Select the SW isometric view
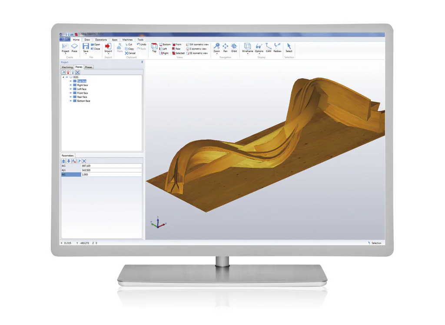Viewport: 445px width, 325px height. pyautogui.click(x=198, y=44)
